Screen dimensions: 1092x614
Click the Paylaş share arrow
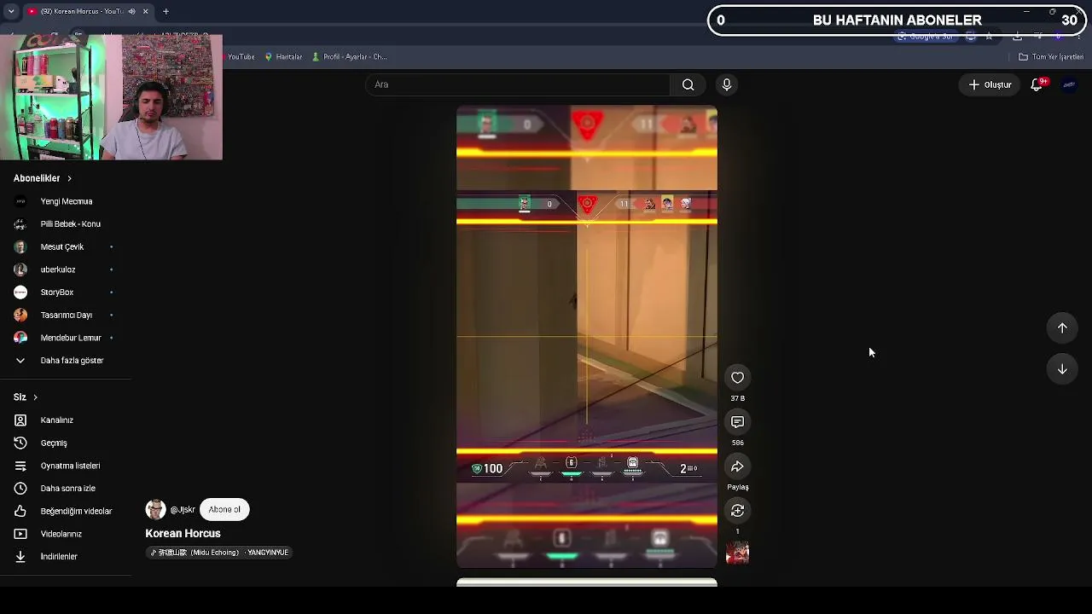(x=738, y=466)
